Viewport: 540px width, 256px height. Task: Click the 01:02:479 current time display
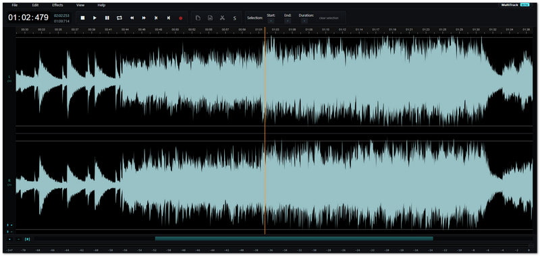28,18
